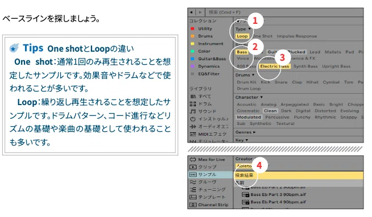Enable the Clap filter tag

(x=297, y=82)
